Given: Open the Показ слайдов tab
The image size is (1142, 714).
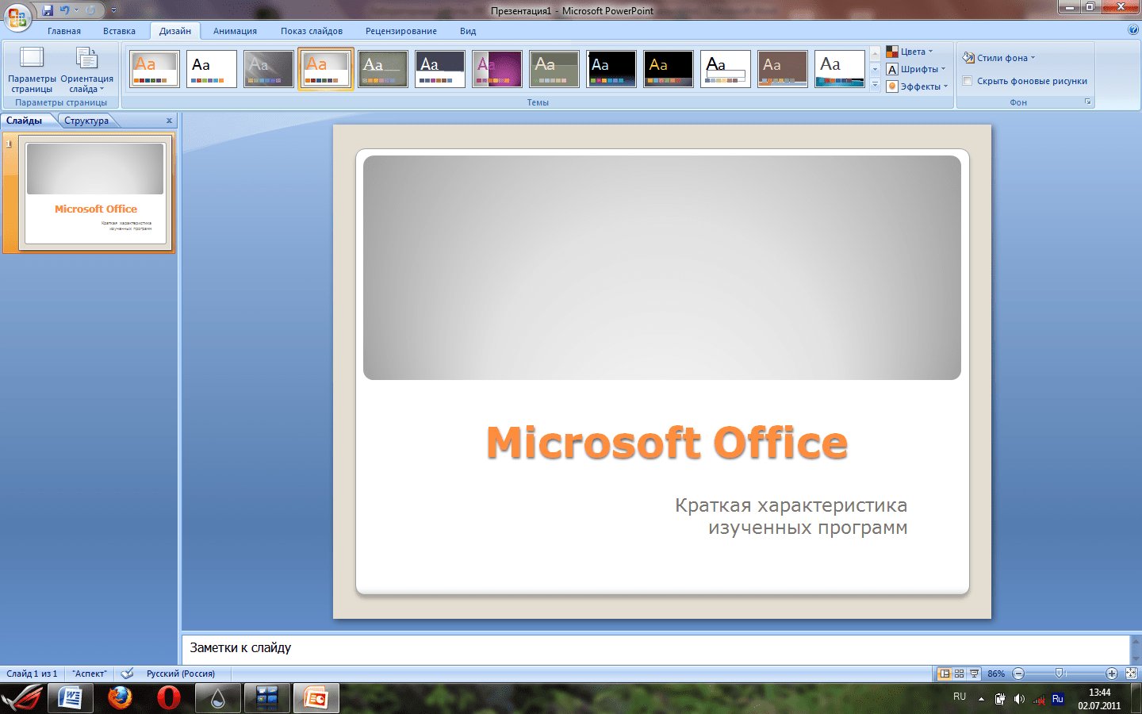Looking at the screenshot, I should [x=312, y=31].
